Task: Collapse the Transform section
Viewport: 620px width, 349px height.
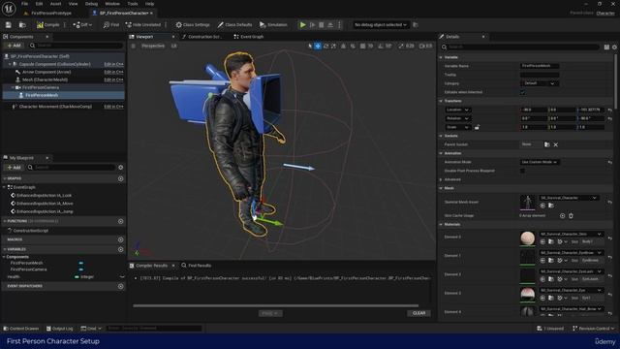Action: coord(441,101)
